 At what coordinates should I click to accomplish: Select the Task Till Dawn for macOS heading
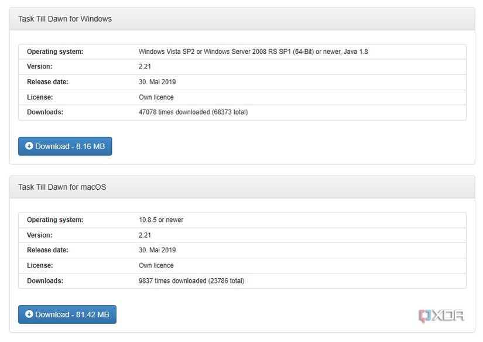pos(62,187)
